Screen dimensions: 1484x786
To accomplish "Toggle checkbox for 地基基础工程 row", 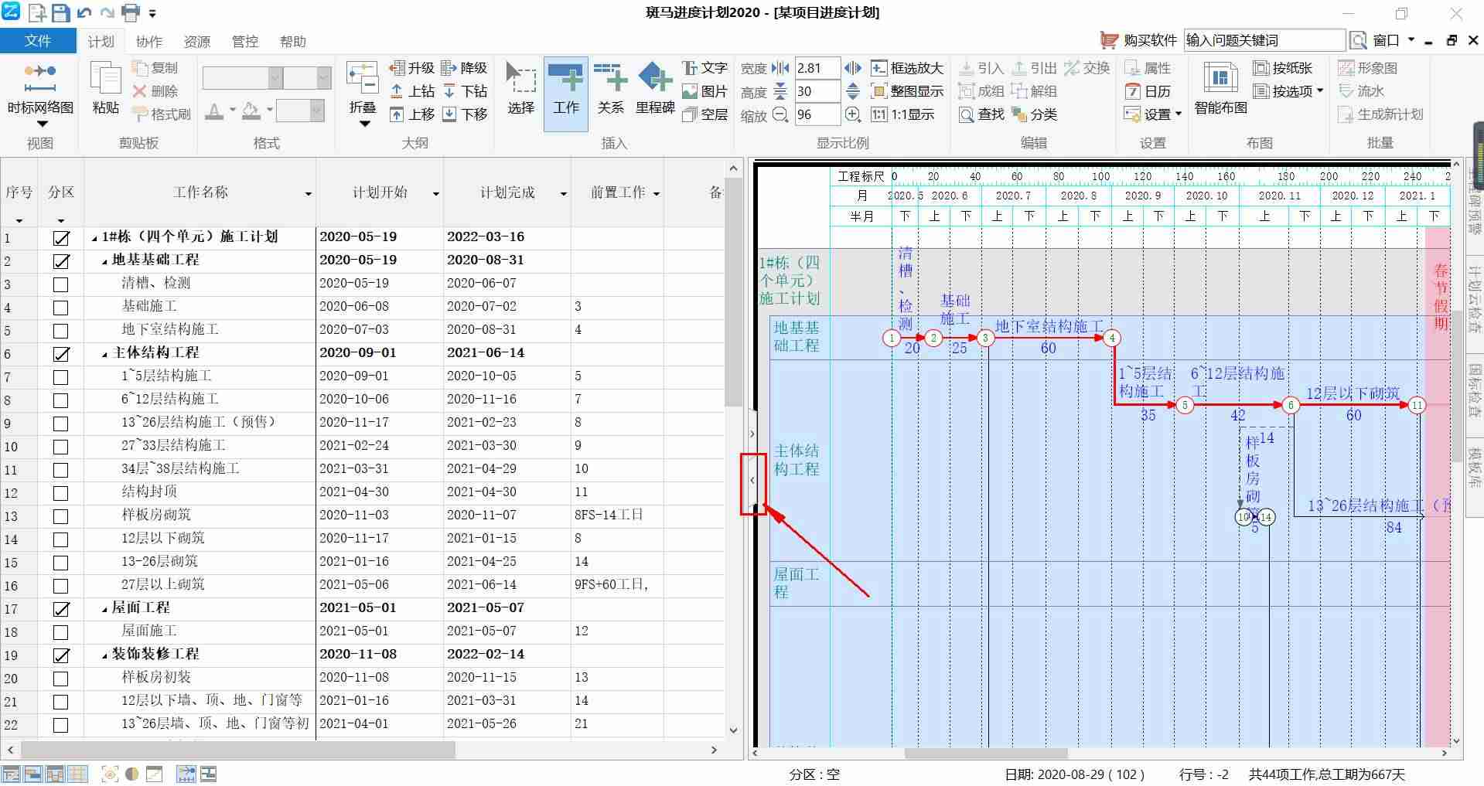I will [60, 261].
